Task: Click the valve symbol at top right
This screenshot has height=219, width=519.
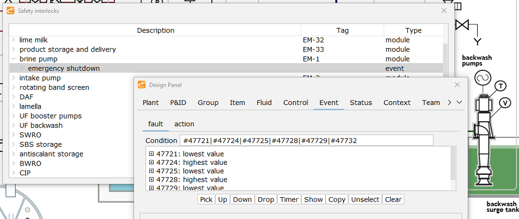Action: pyautogui.click(x=462, y=25)
